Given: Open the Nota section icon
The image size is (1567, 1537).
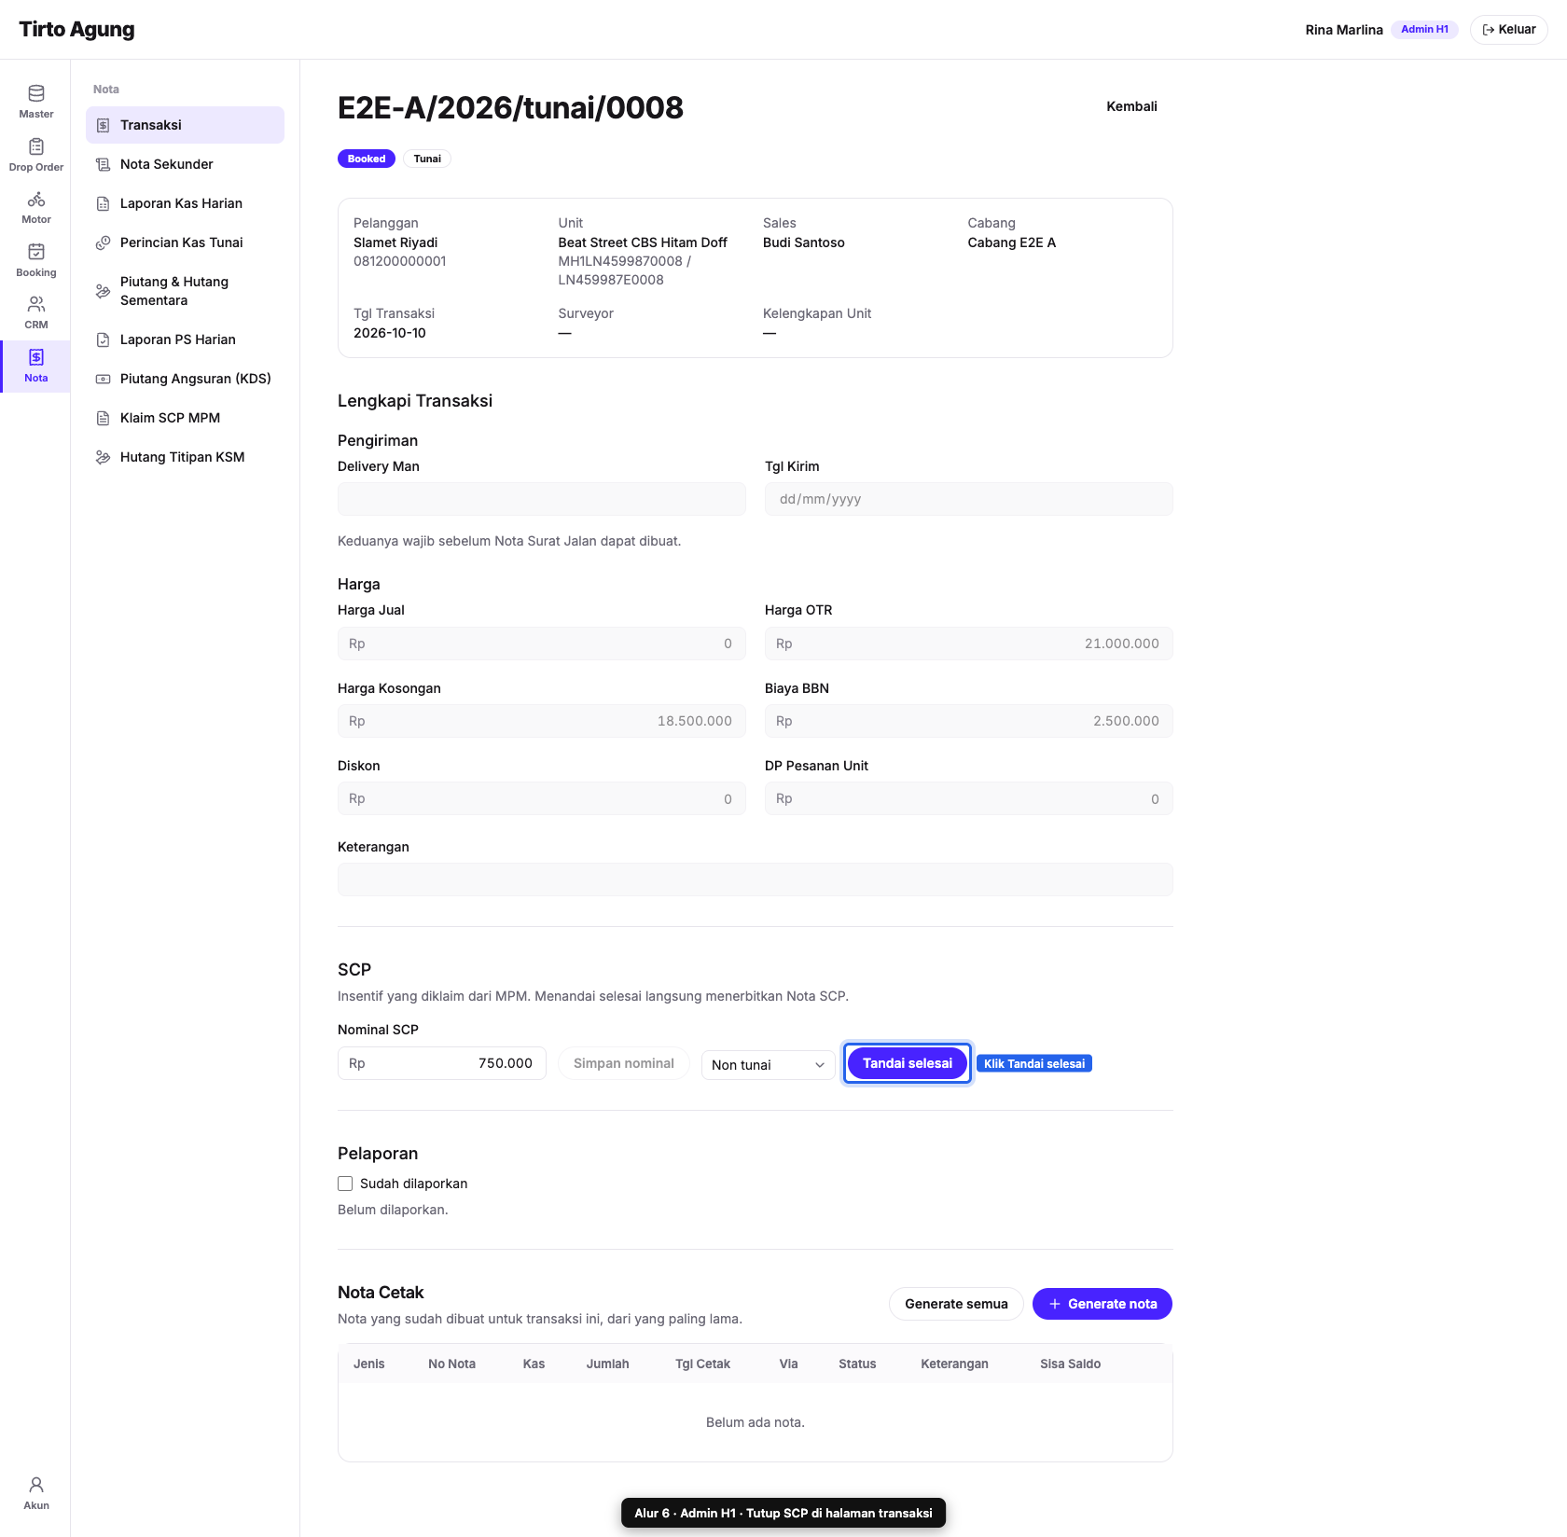Looking at the screenshot, I should [x=35, y=357].
